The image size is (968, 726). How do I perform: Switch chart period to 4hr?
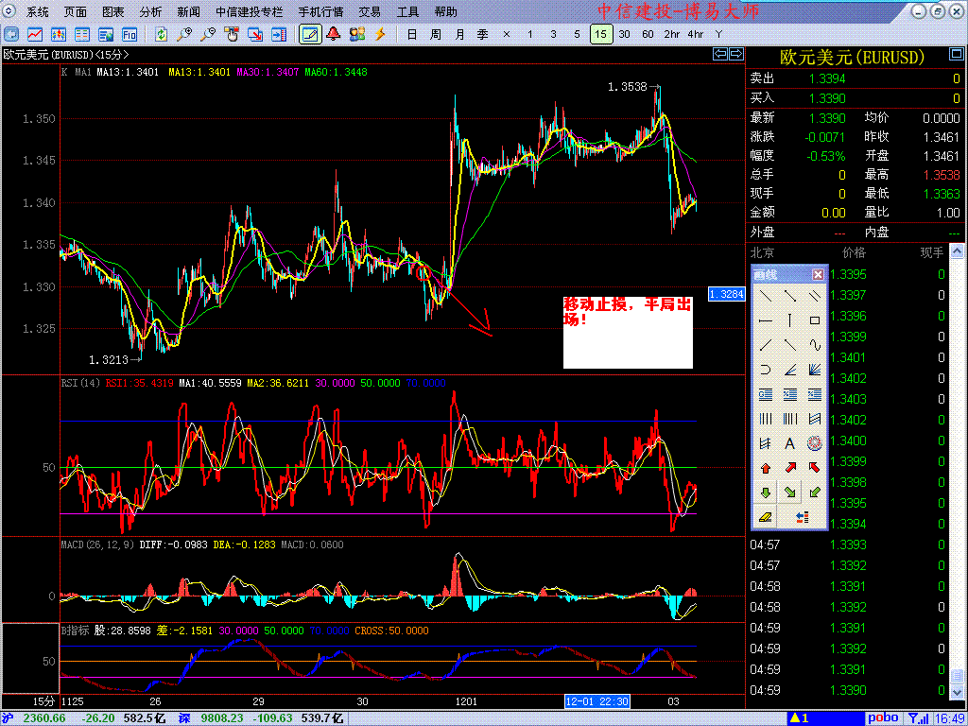(695, 34)
